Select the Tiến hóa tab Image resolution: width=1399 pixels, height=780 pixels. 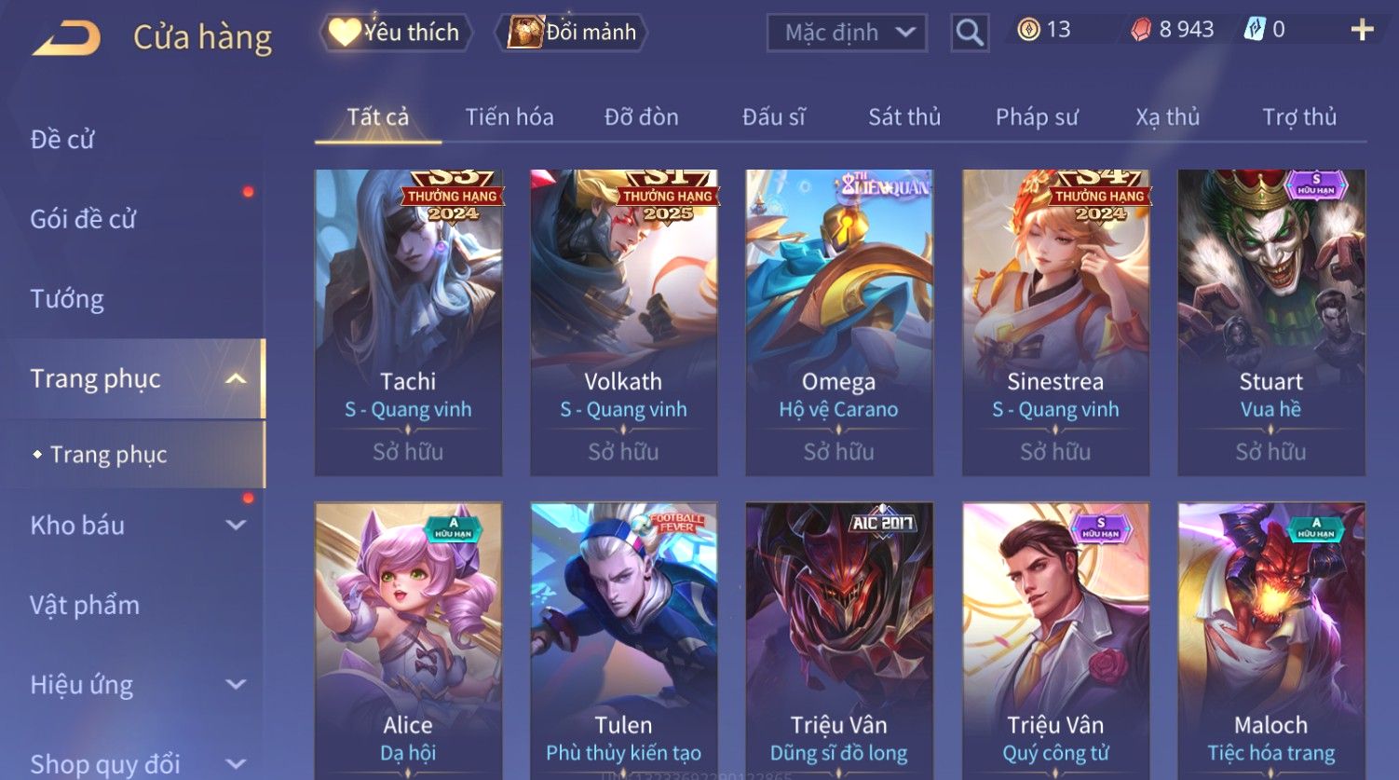[509, 117]
